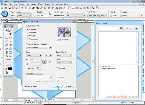Click the scissors Cut icon in toolbar
This screenshot has height=105, width=145.
click(x=22, y=8)
